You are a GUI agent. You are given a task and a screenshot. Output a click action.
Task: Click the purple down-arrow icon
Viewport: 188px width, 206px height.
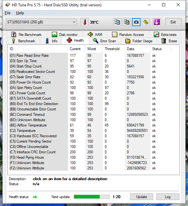pyautogui.click(x=157, y=22)
